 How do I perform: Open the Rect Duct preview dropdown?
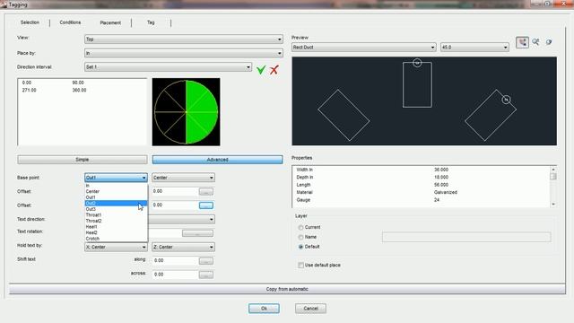[364, 48]
